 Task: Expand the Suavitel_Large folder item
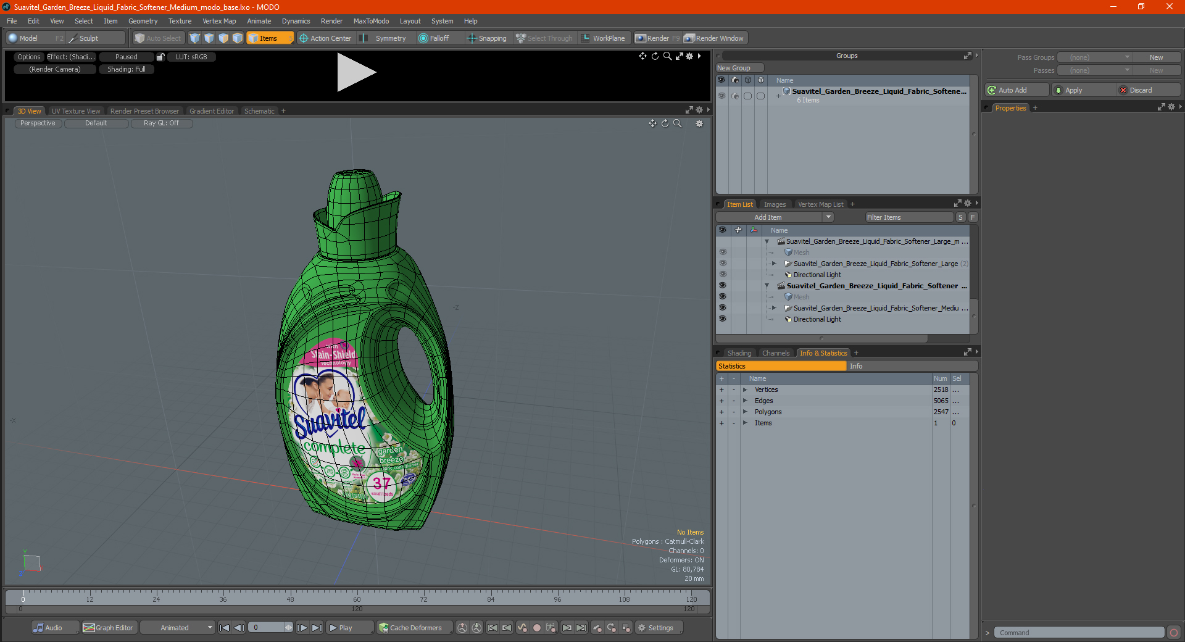(774, 264)
